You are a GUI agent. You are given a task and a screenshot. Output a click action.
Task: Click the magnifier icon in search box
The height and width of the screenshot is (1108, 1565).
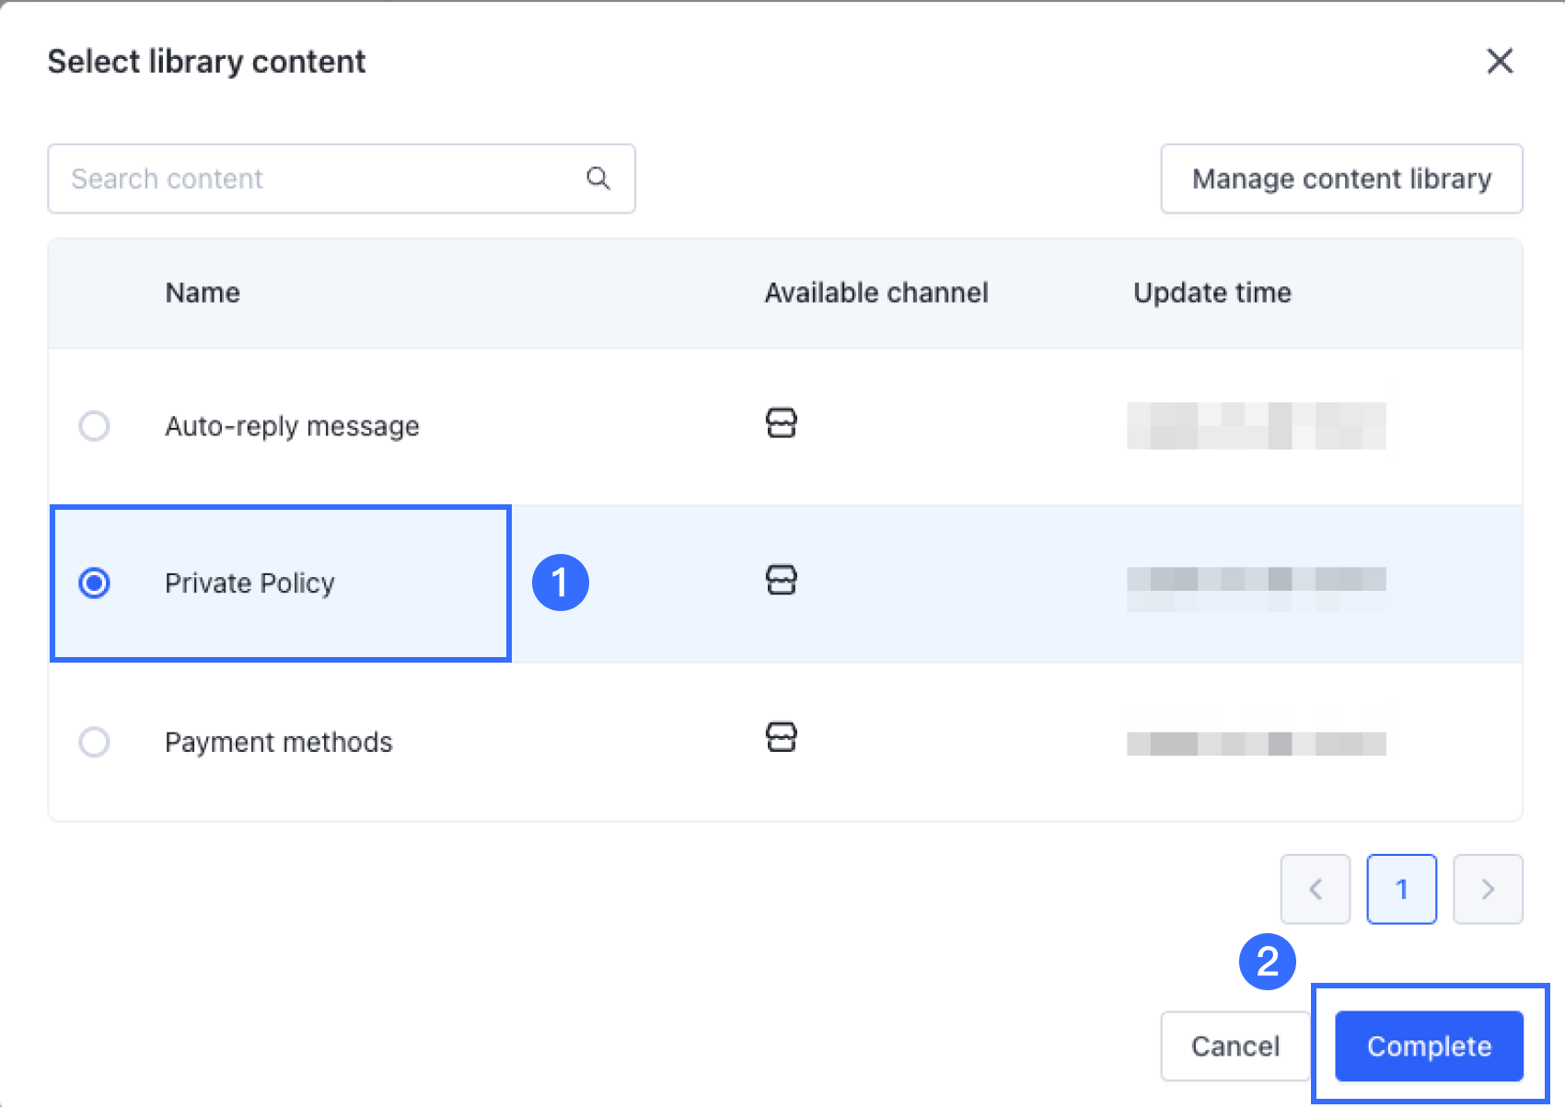click(598, 179)
